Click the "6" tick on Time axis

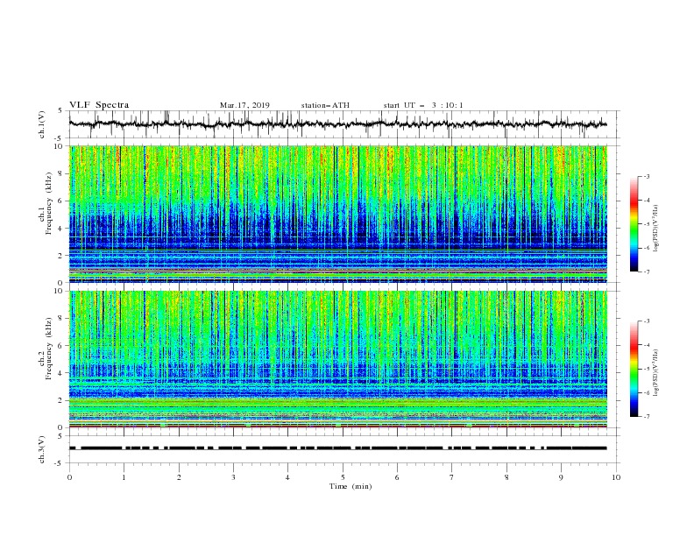397,477
